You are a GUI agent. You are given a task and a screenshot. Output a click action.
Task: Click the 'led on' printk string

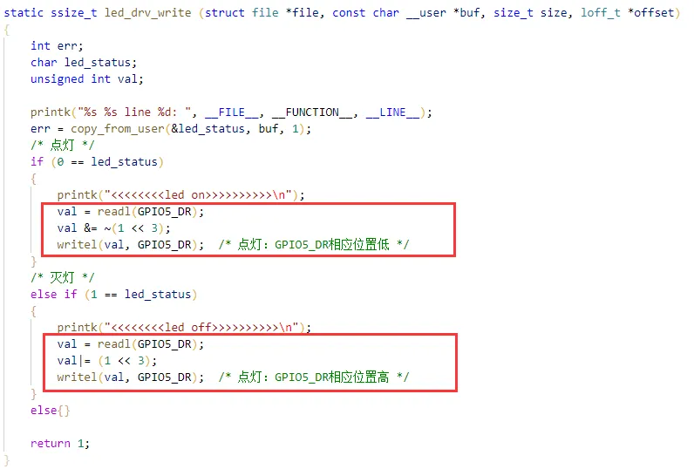[198, 195]
